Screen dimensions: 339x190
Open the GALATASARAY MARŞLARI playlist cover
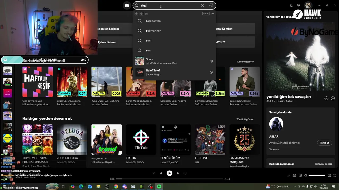245,140
